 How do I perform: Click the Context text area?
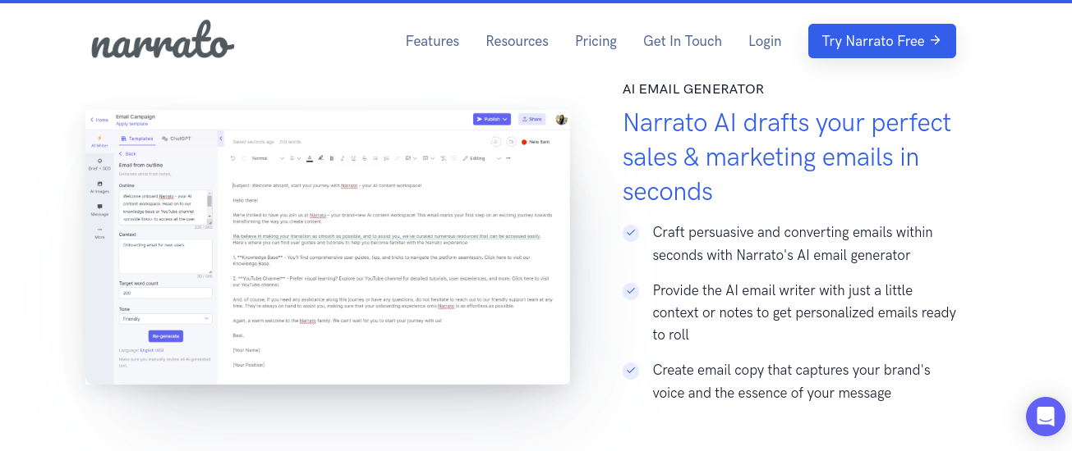tap(165, 256)
